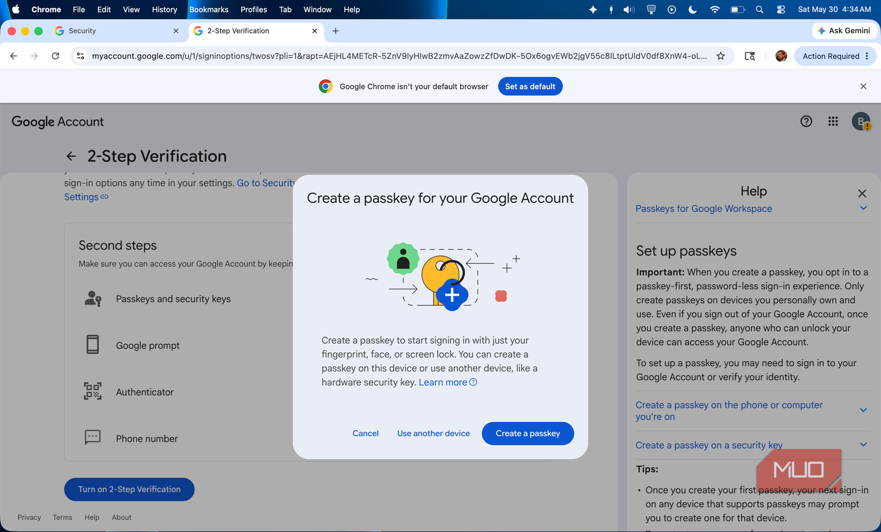Open the View menu

[131, 9]
